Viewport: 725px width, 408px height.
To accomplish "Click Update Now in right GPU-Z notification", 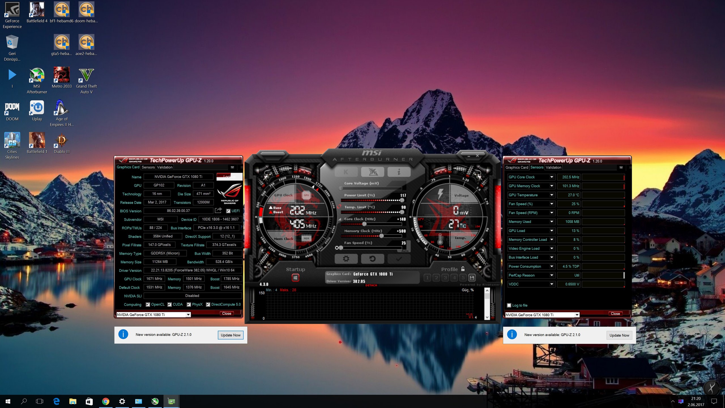I will (619, 335).
